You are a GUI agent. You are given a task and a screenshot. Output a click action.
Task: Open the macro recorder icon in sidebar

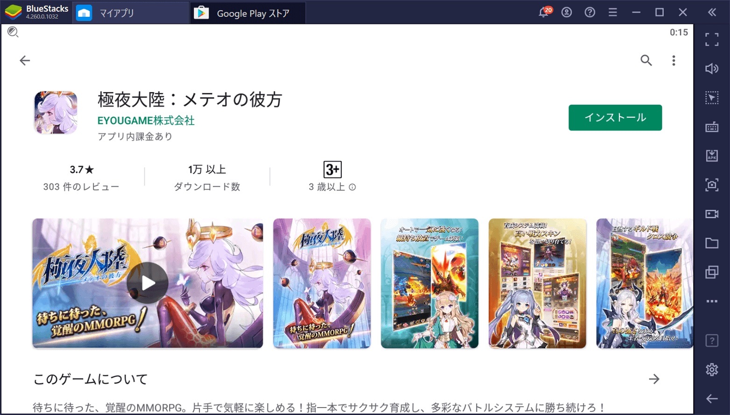[x=712, y=98]
